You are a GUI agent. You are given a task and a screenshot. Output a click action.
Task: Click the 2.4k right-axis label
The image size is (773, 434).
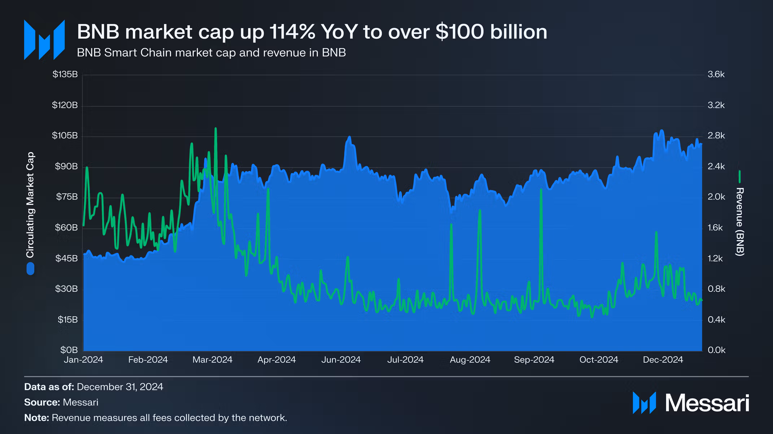tap(716, 166)
